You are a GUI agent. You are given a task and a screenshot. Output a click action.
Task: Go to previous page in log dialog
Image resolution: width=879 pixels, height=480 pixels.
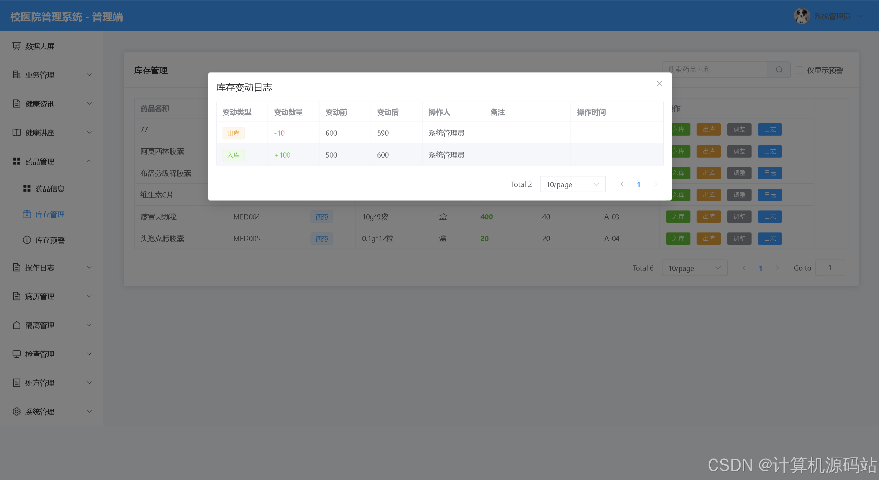622,184
